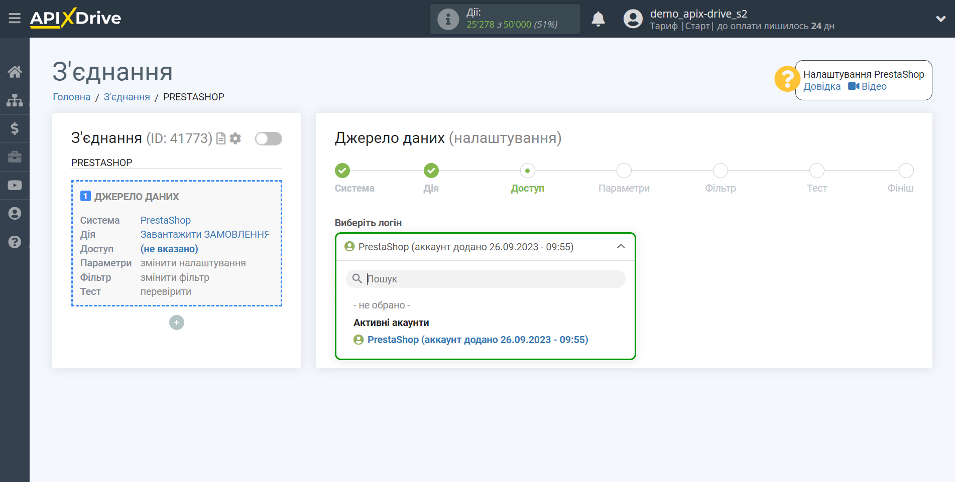
Task: Open the hamburger menu
Action: [x=15, y=19]
